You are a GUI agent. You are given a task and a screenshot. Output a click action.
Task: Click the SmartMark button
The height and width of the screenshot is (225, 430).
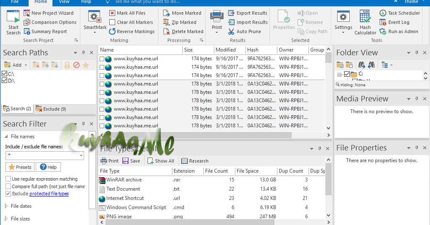[95, 22]
